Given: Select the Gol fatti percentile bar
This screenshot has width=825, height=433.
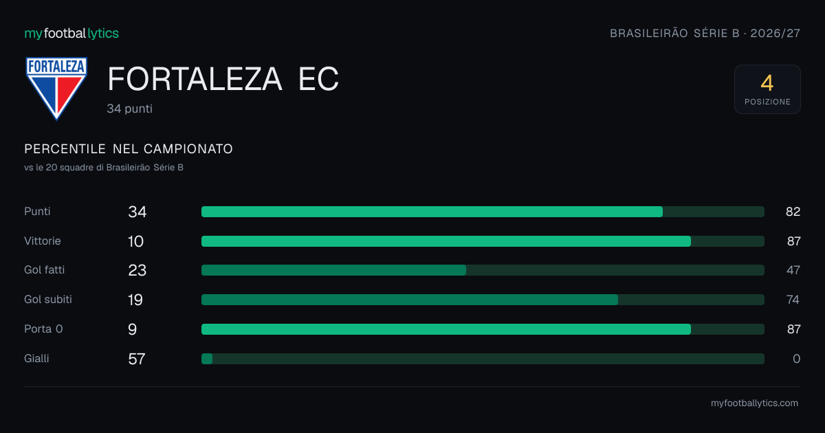Looking at the screenshot, I should tap(483, 270).
